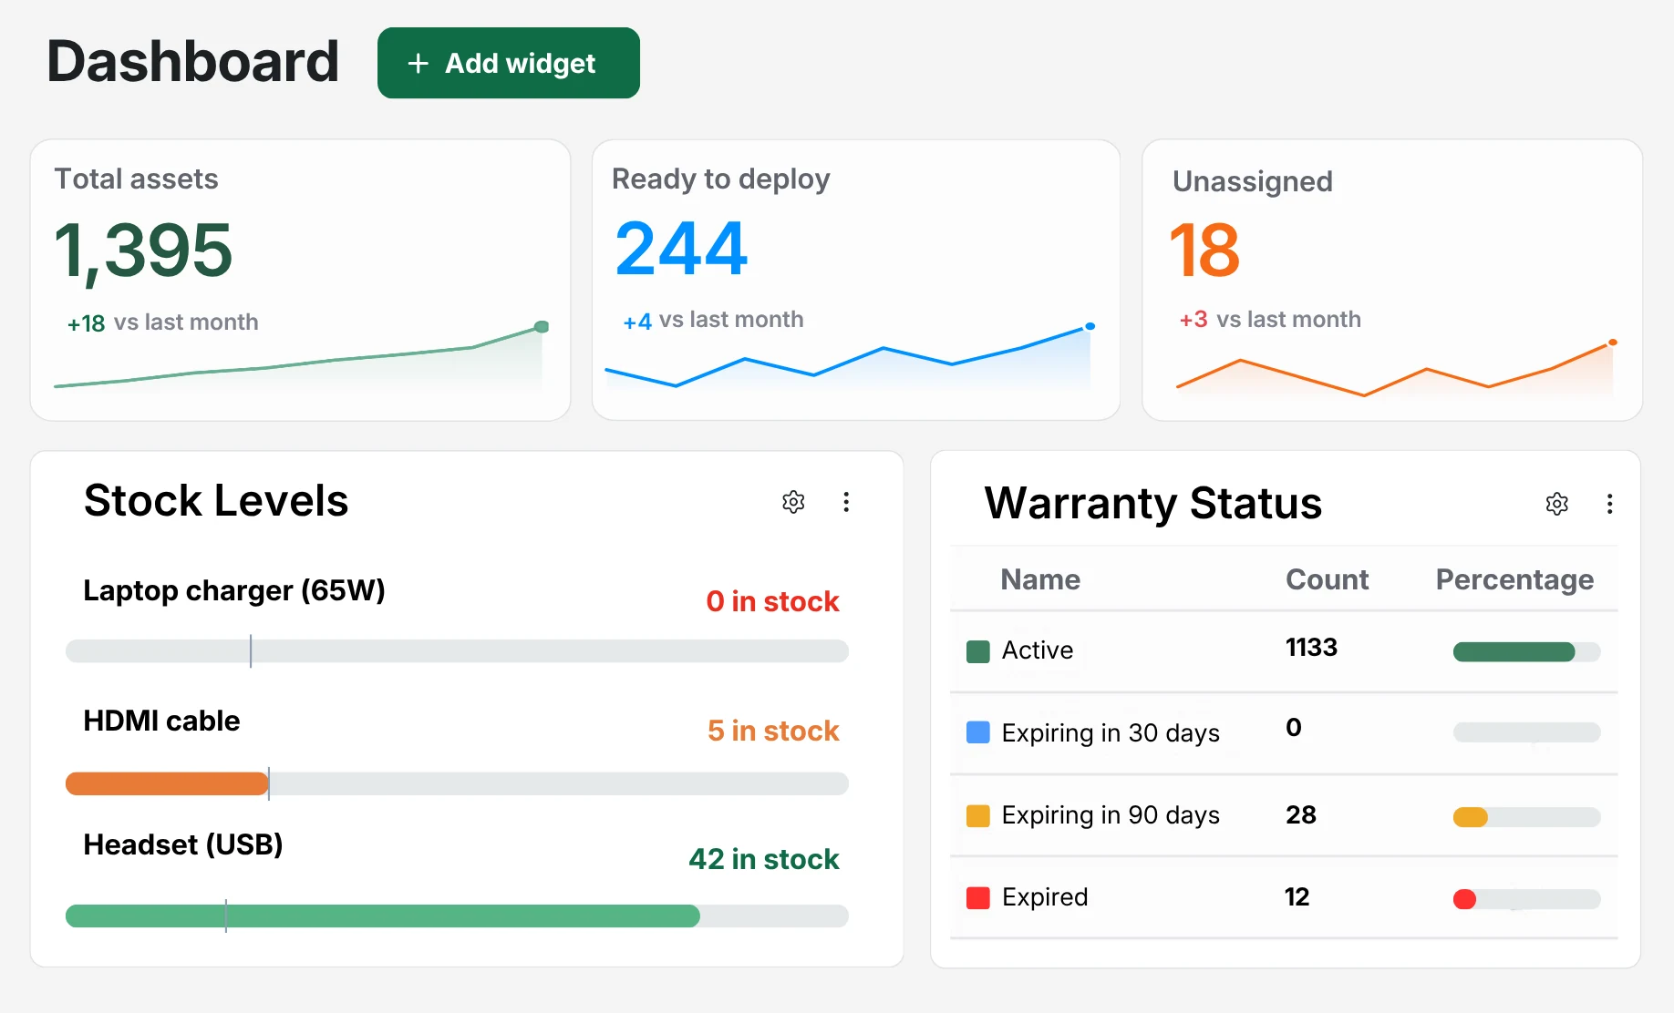Screen dimensions: 1674x1013
Task: Open Warranty Status settings gear
Action: tap(1557, 504)
